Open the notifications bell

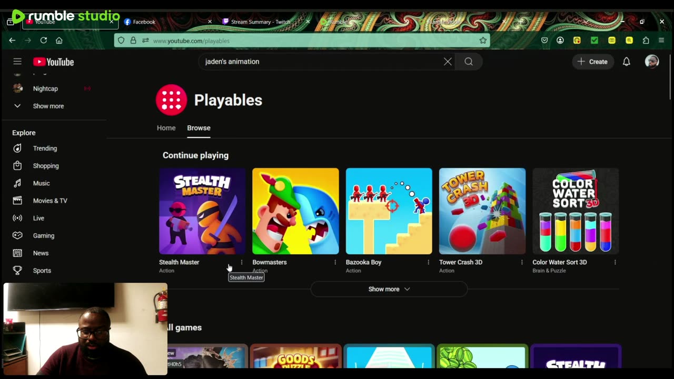626,62
